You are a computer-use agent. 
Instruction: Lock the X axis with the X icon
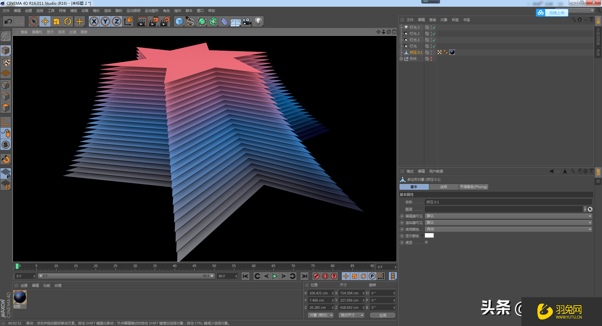pos(94,21)
